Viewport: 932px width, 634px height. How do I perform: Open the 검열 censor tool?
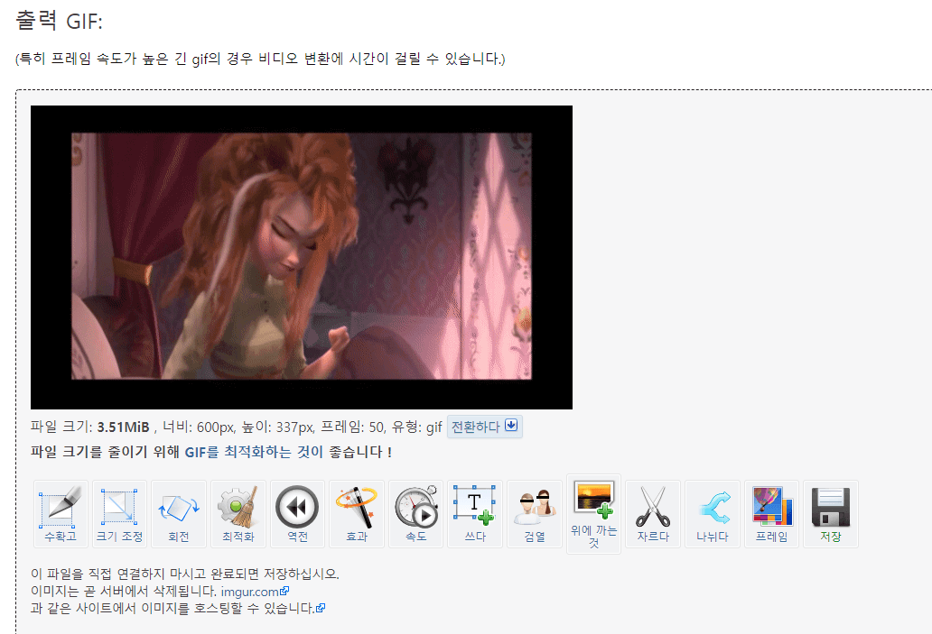[x=534, y=513]
